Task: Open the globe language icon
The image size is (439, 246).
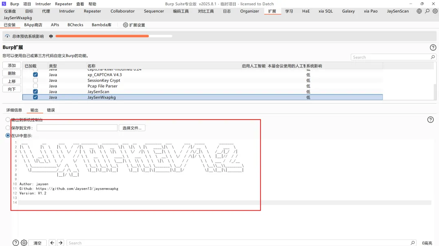Action: click(x=419, y=11)
